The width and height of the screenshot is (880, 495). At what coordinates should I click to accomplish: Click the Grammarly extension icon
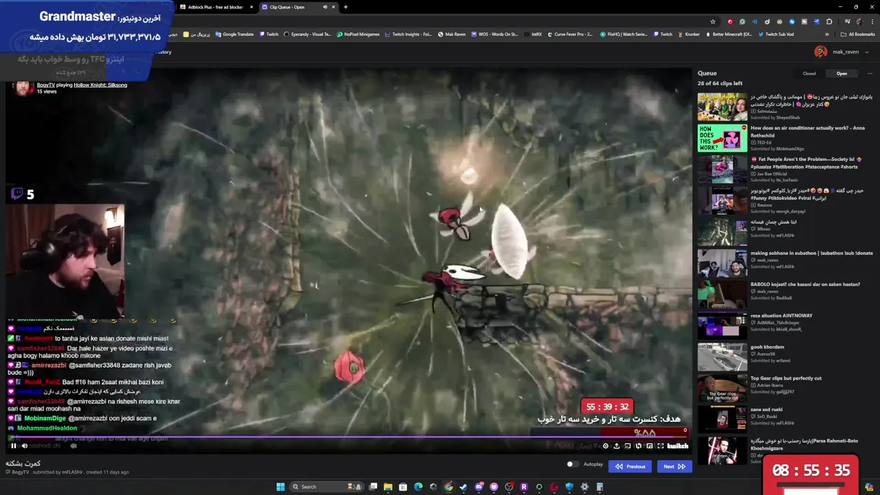tap(742, 21)
